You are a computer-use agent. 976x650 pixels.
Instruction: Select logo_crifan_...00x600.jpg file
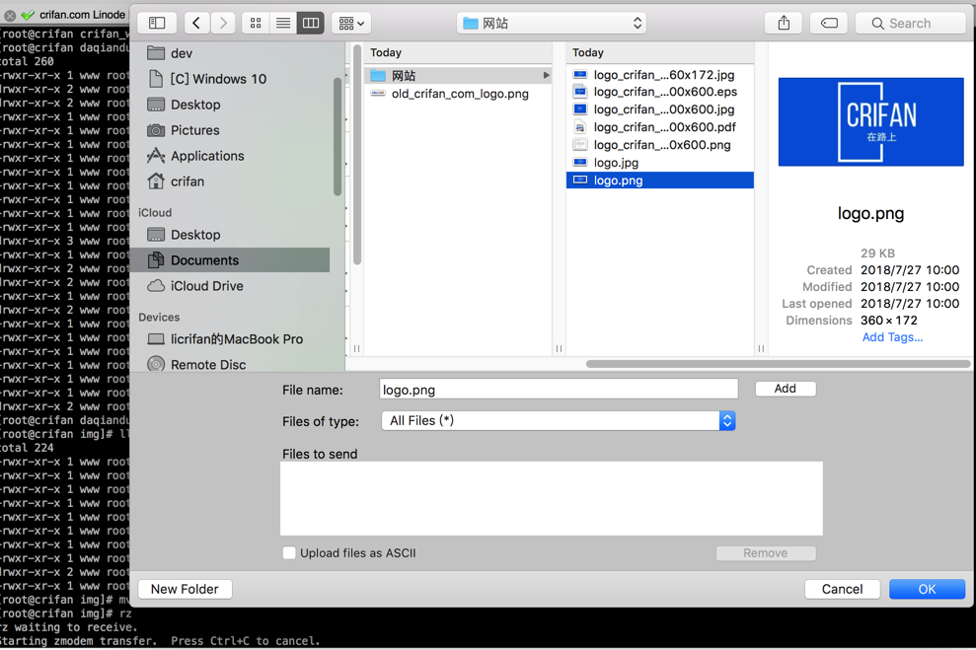pyautogui.click(x=660, y=109)
